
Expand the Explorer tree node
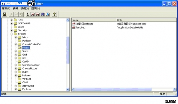tap(16, 89)
